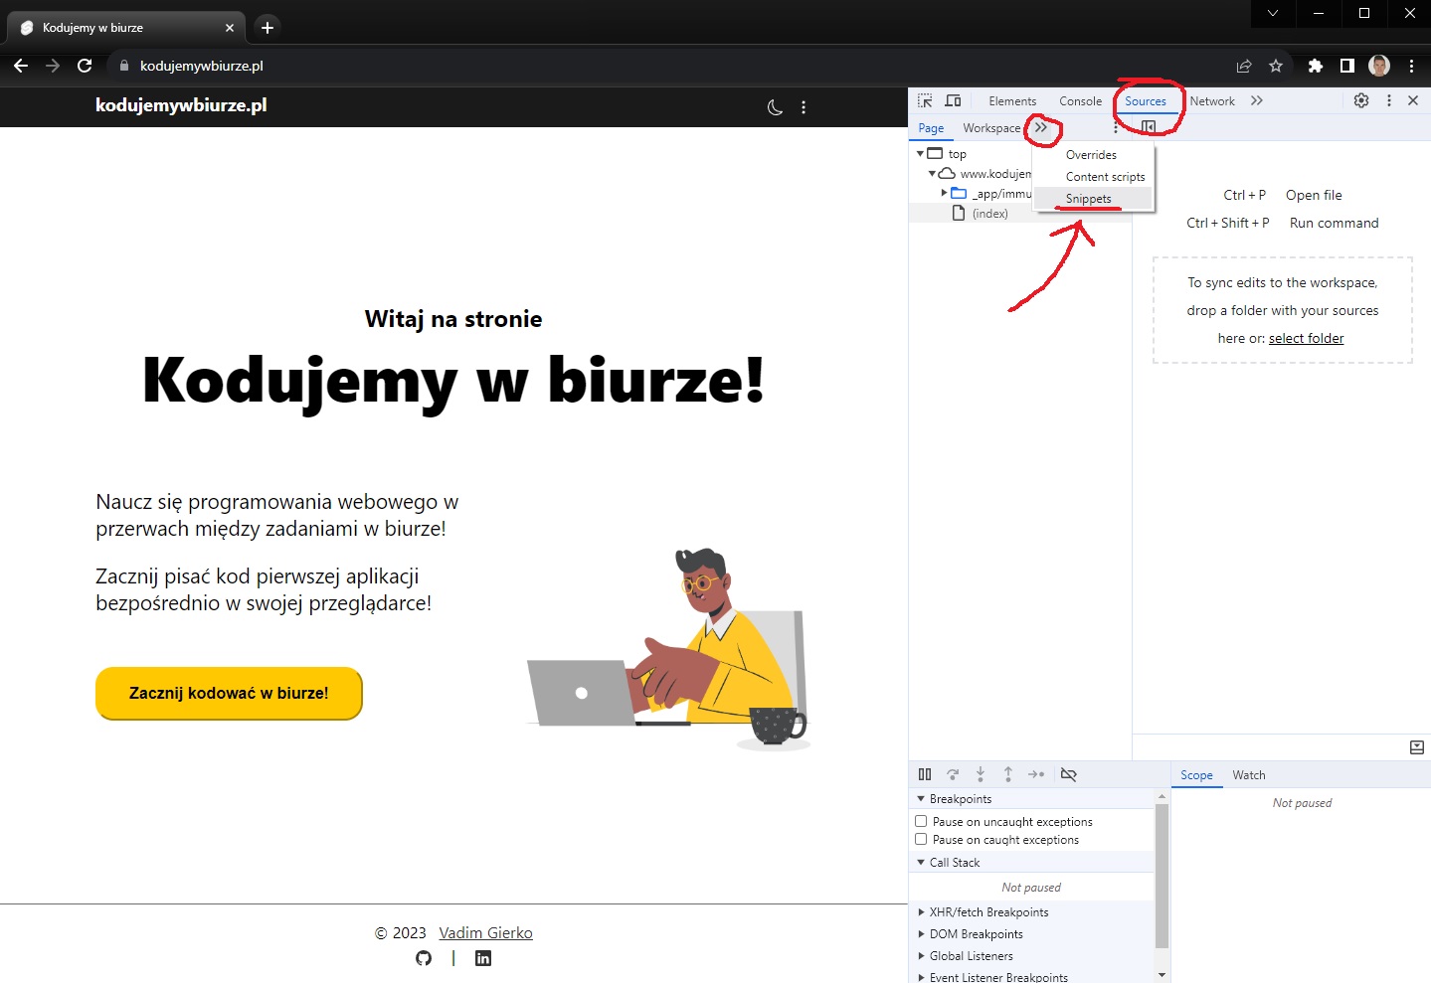The image size is (1431, 983).
Task: Toggle the device toolbar icon
Action: pos(953,100)
